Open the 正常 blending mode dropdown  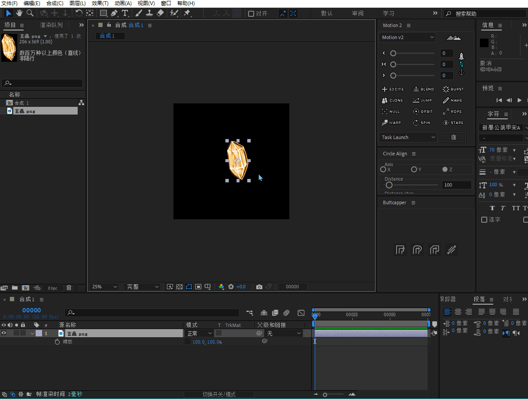point(200,333)
